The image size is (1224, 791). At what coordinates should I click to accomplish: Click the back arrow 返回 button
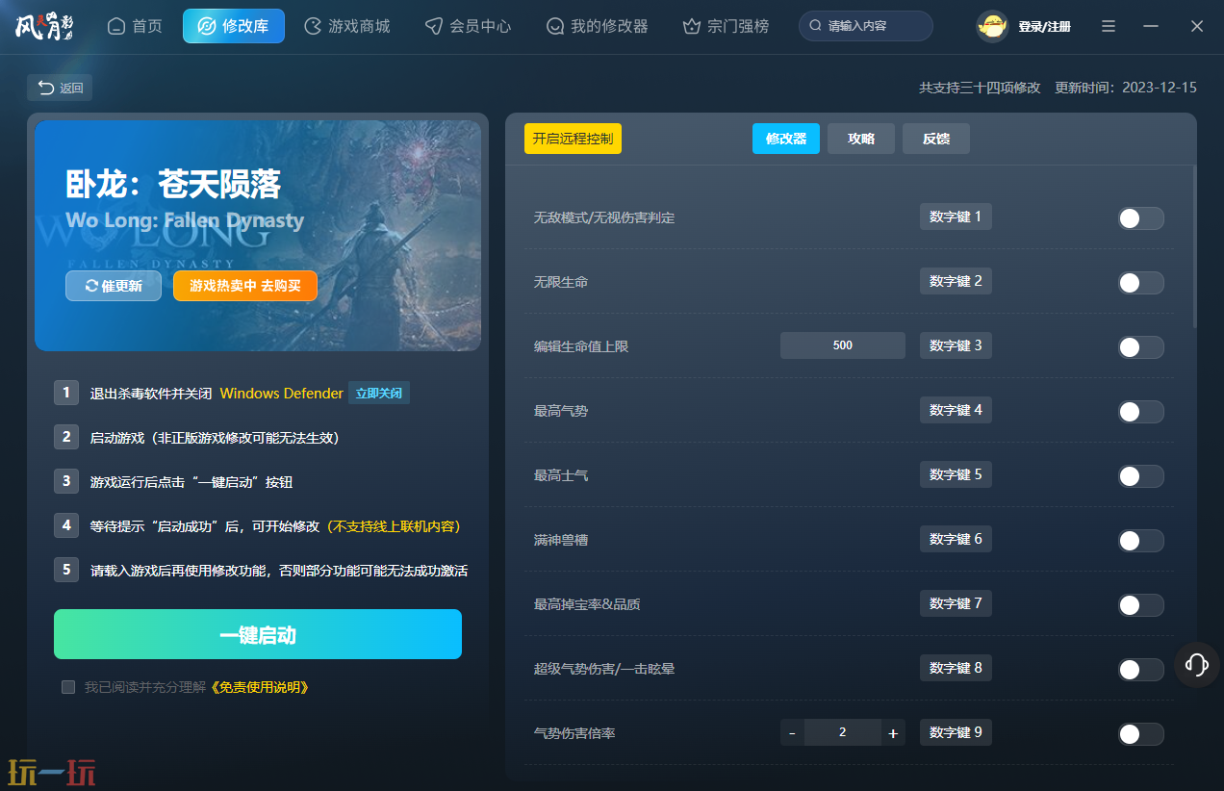click(x=60, y=88)
